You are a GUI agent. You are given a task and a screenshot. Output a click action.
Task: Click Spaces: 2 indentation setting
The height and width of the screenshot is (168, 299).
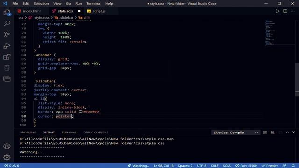pos(185,166)
